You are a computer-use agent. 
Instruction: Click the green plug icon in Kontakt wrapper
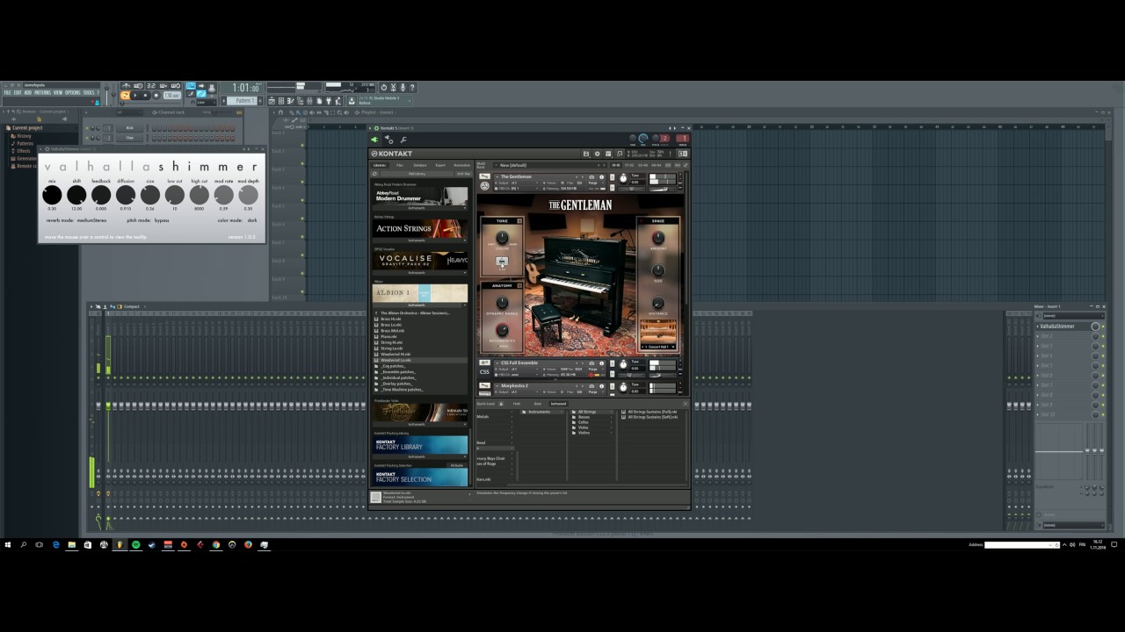click(374, 140)
